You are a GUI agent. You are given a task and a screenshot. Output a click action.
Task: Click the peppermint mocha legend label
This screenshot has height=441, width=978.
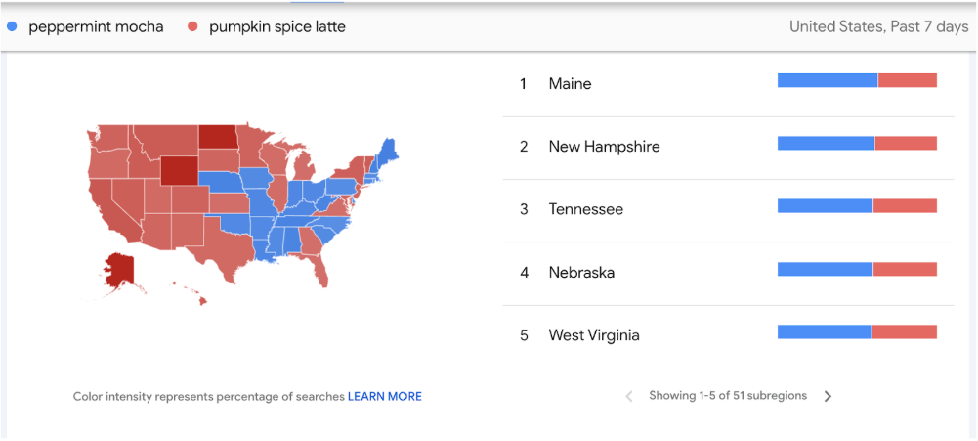pos(96,26)
